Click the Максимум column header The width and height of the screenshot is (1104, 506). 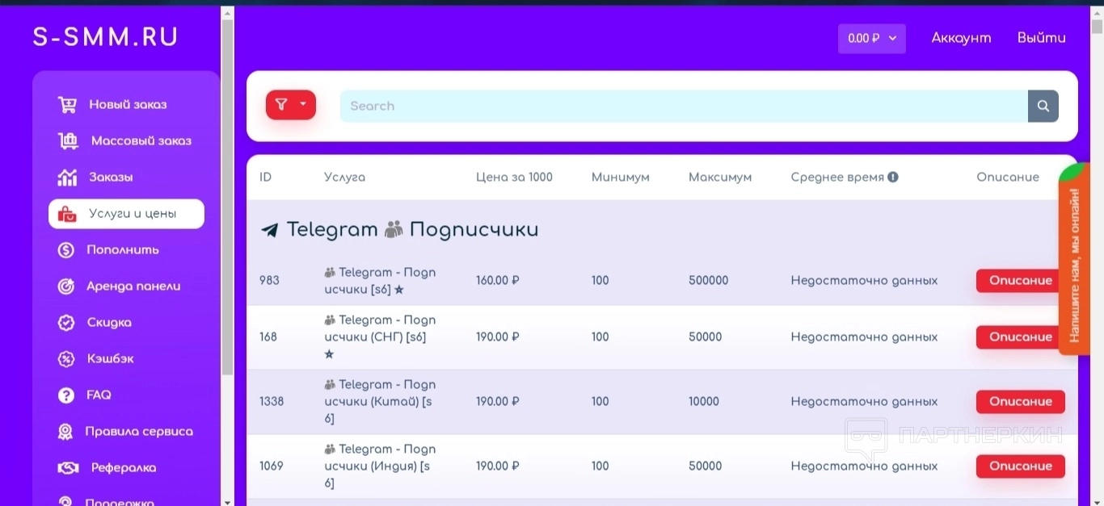(x=720, y=178)
